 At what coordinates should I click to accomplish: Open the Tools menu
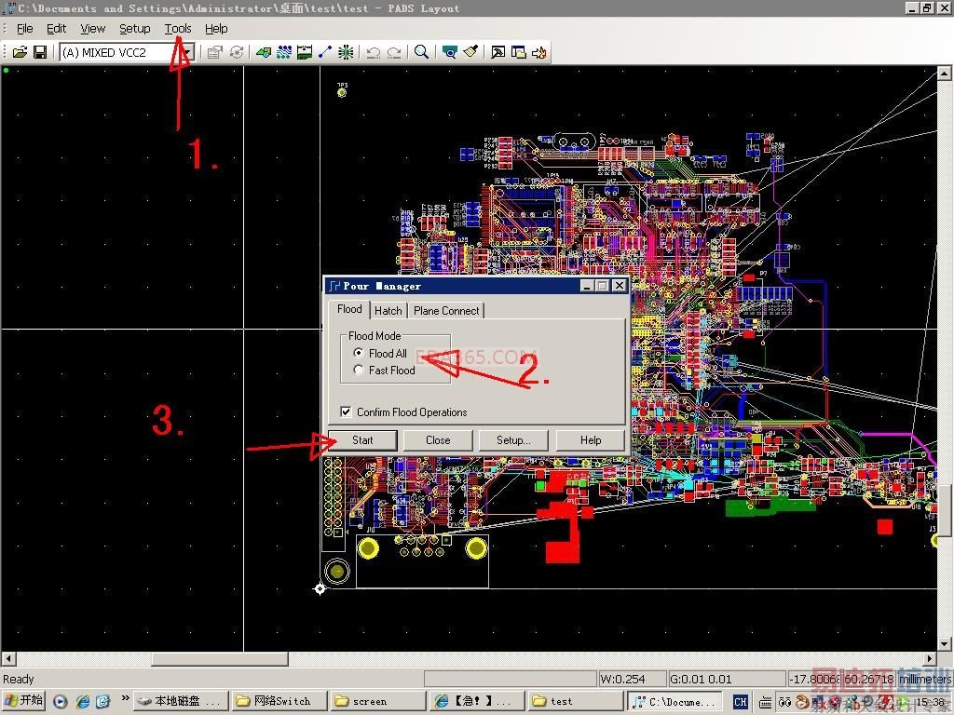tap(178, 29)
